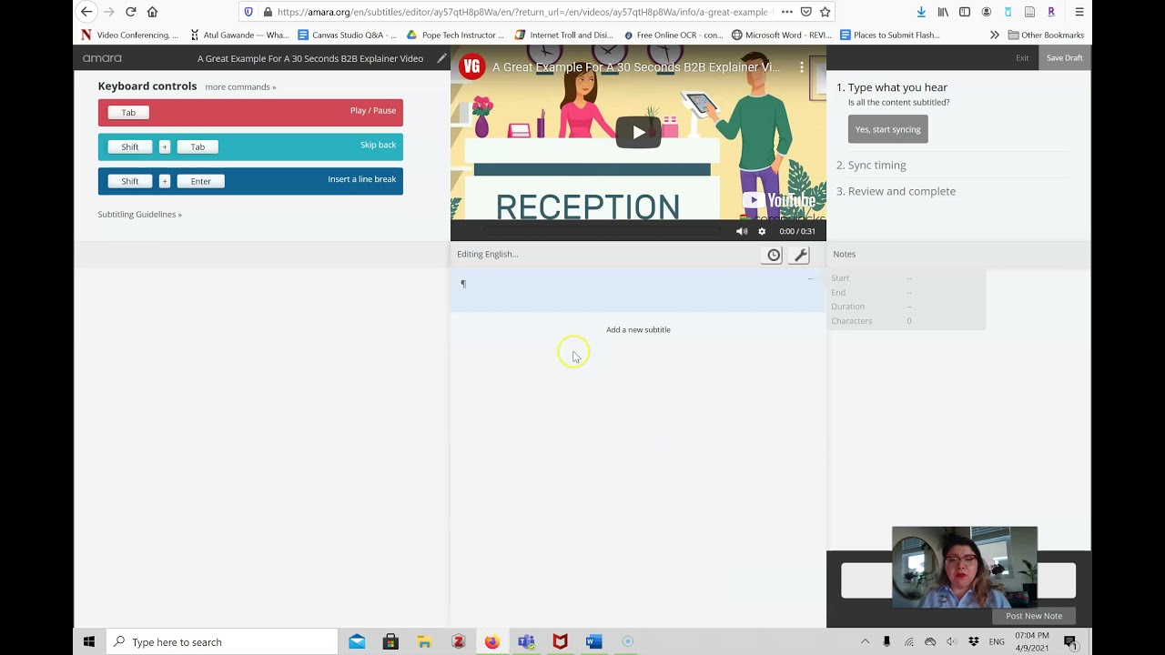
Task: Click the Skip back shortcut bar
Action: tap(250, 146)
